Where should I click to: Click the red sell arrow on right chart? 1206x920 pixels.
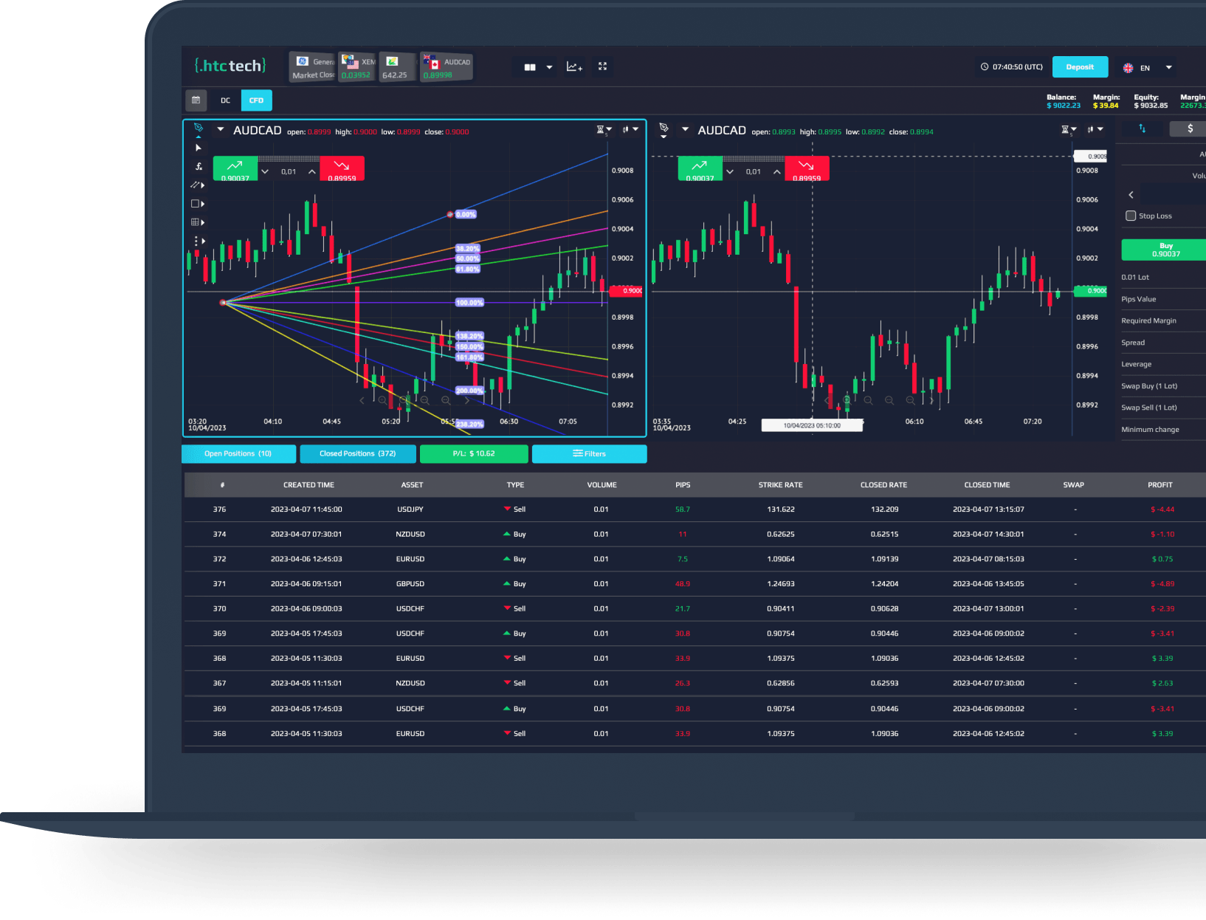point(807,168)
